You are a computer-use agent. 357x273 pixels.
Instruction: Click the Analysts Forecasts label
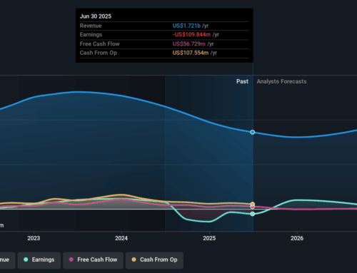pyautogui.click(x=281, y=81)
